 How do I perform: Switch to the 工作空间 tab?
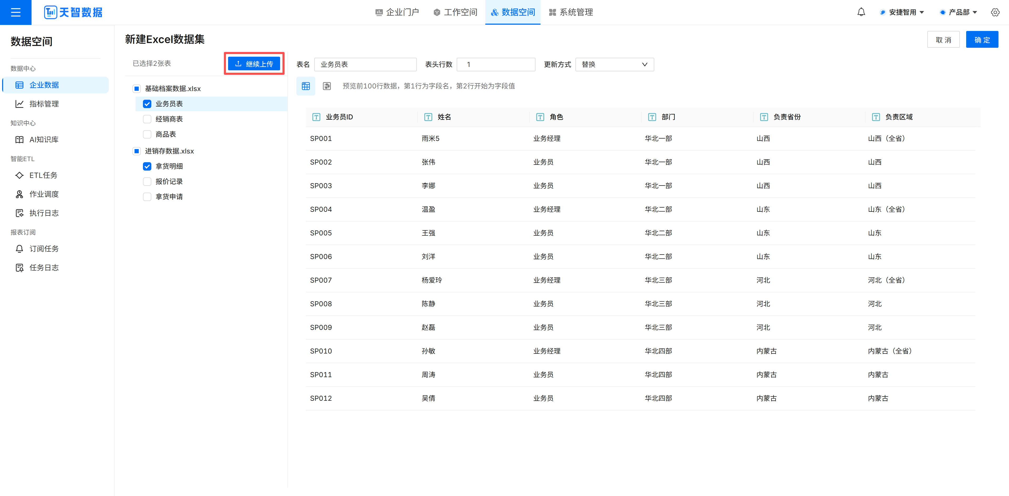pos(455,13)
